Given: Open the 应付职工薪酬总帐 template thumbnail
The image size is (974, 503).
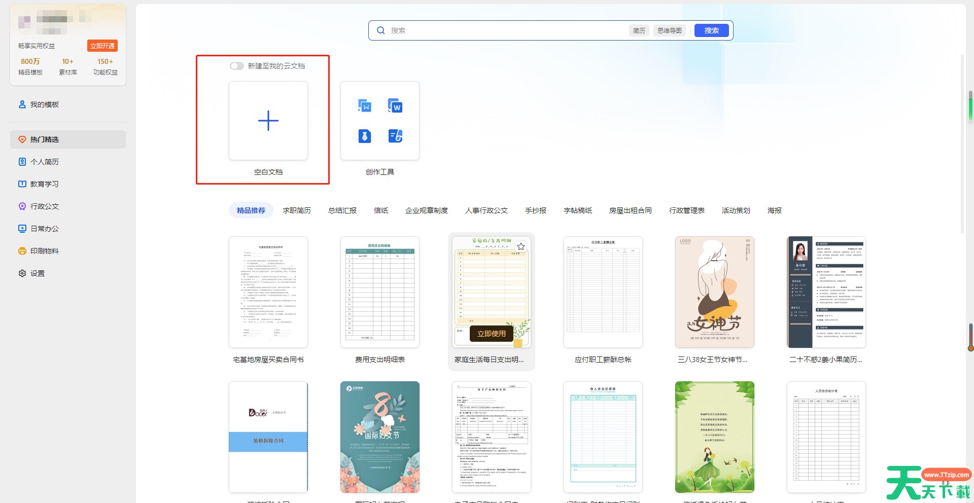Looking at the screenshot, I should (603, 292).
